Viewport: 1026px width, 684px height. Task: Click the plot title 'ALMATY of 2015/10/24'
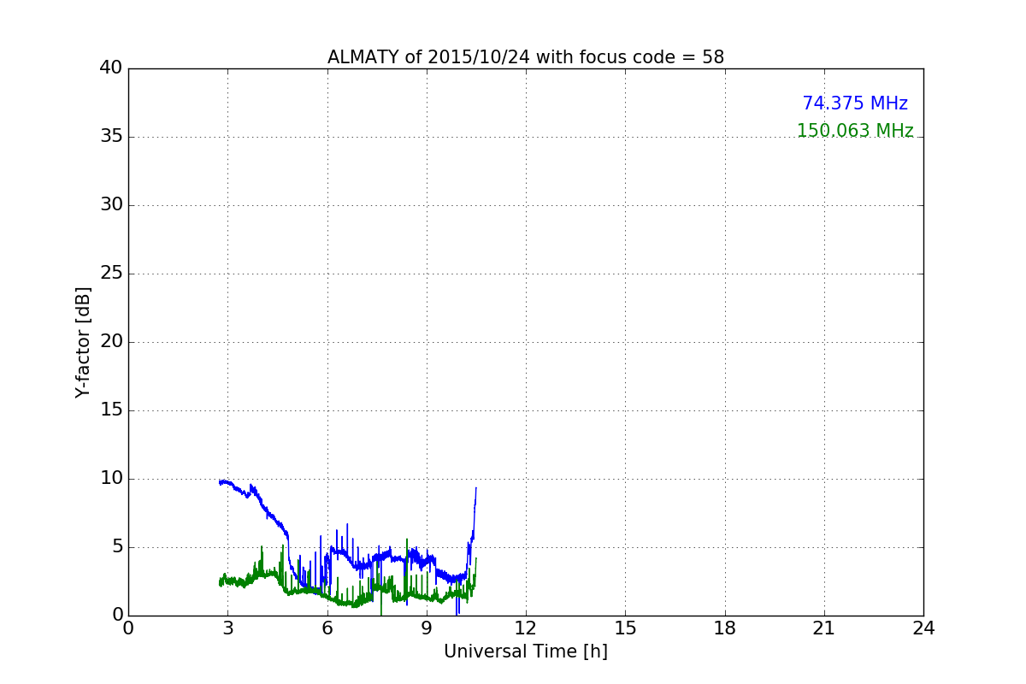[x=525, y=57]
